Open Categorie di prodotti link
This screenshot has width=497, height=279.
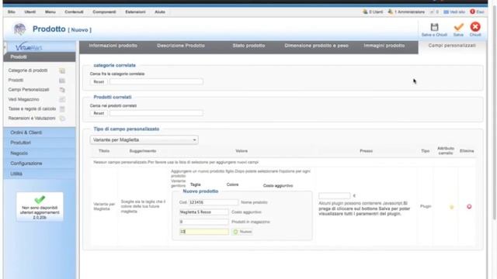[28, 71]
